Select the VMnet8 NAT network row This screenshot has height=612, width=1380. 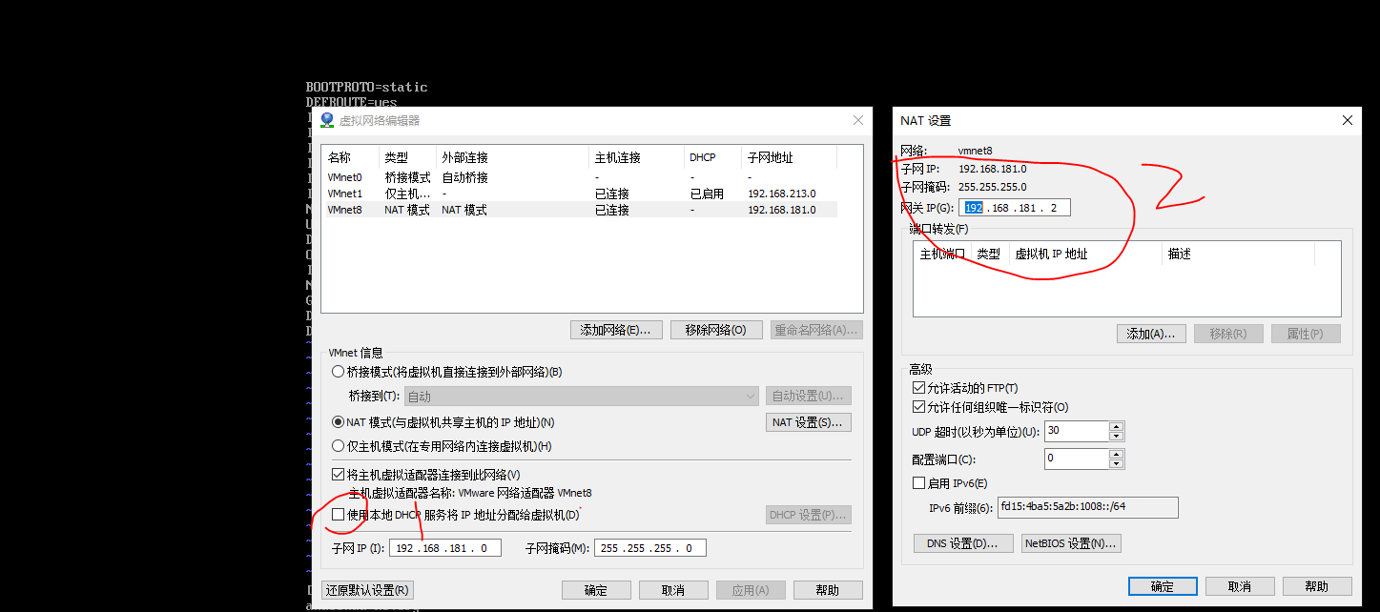(401, 209)
